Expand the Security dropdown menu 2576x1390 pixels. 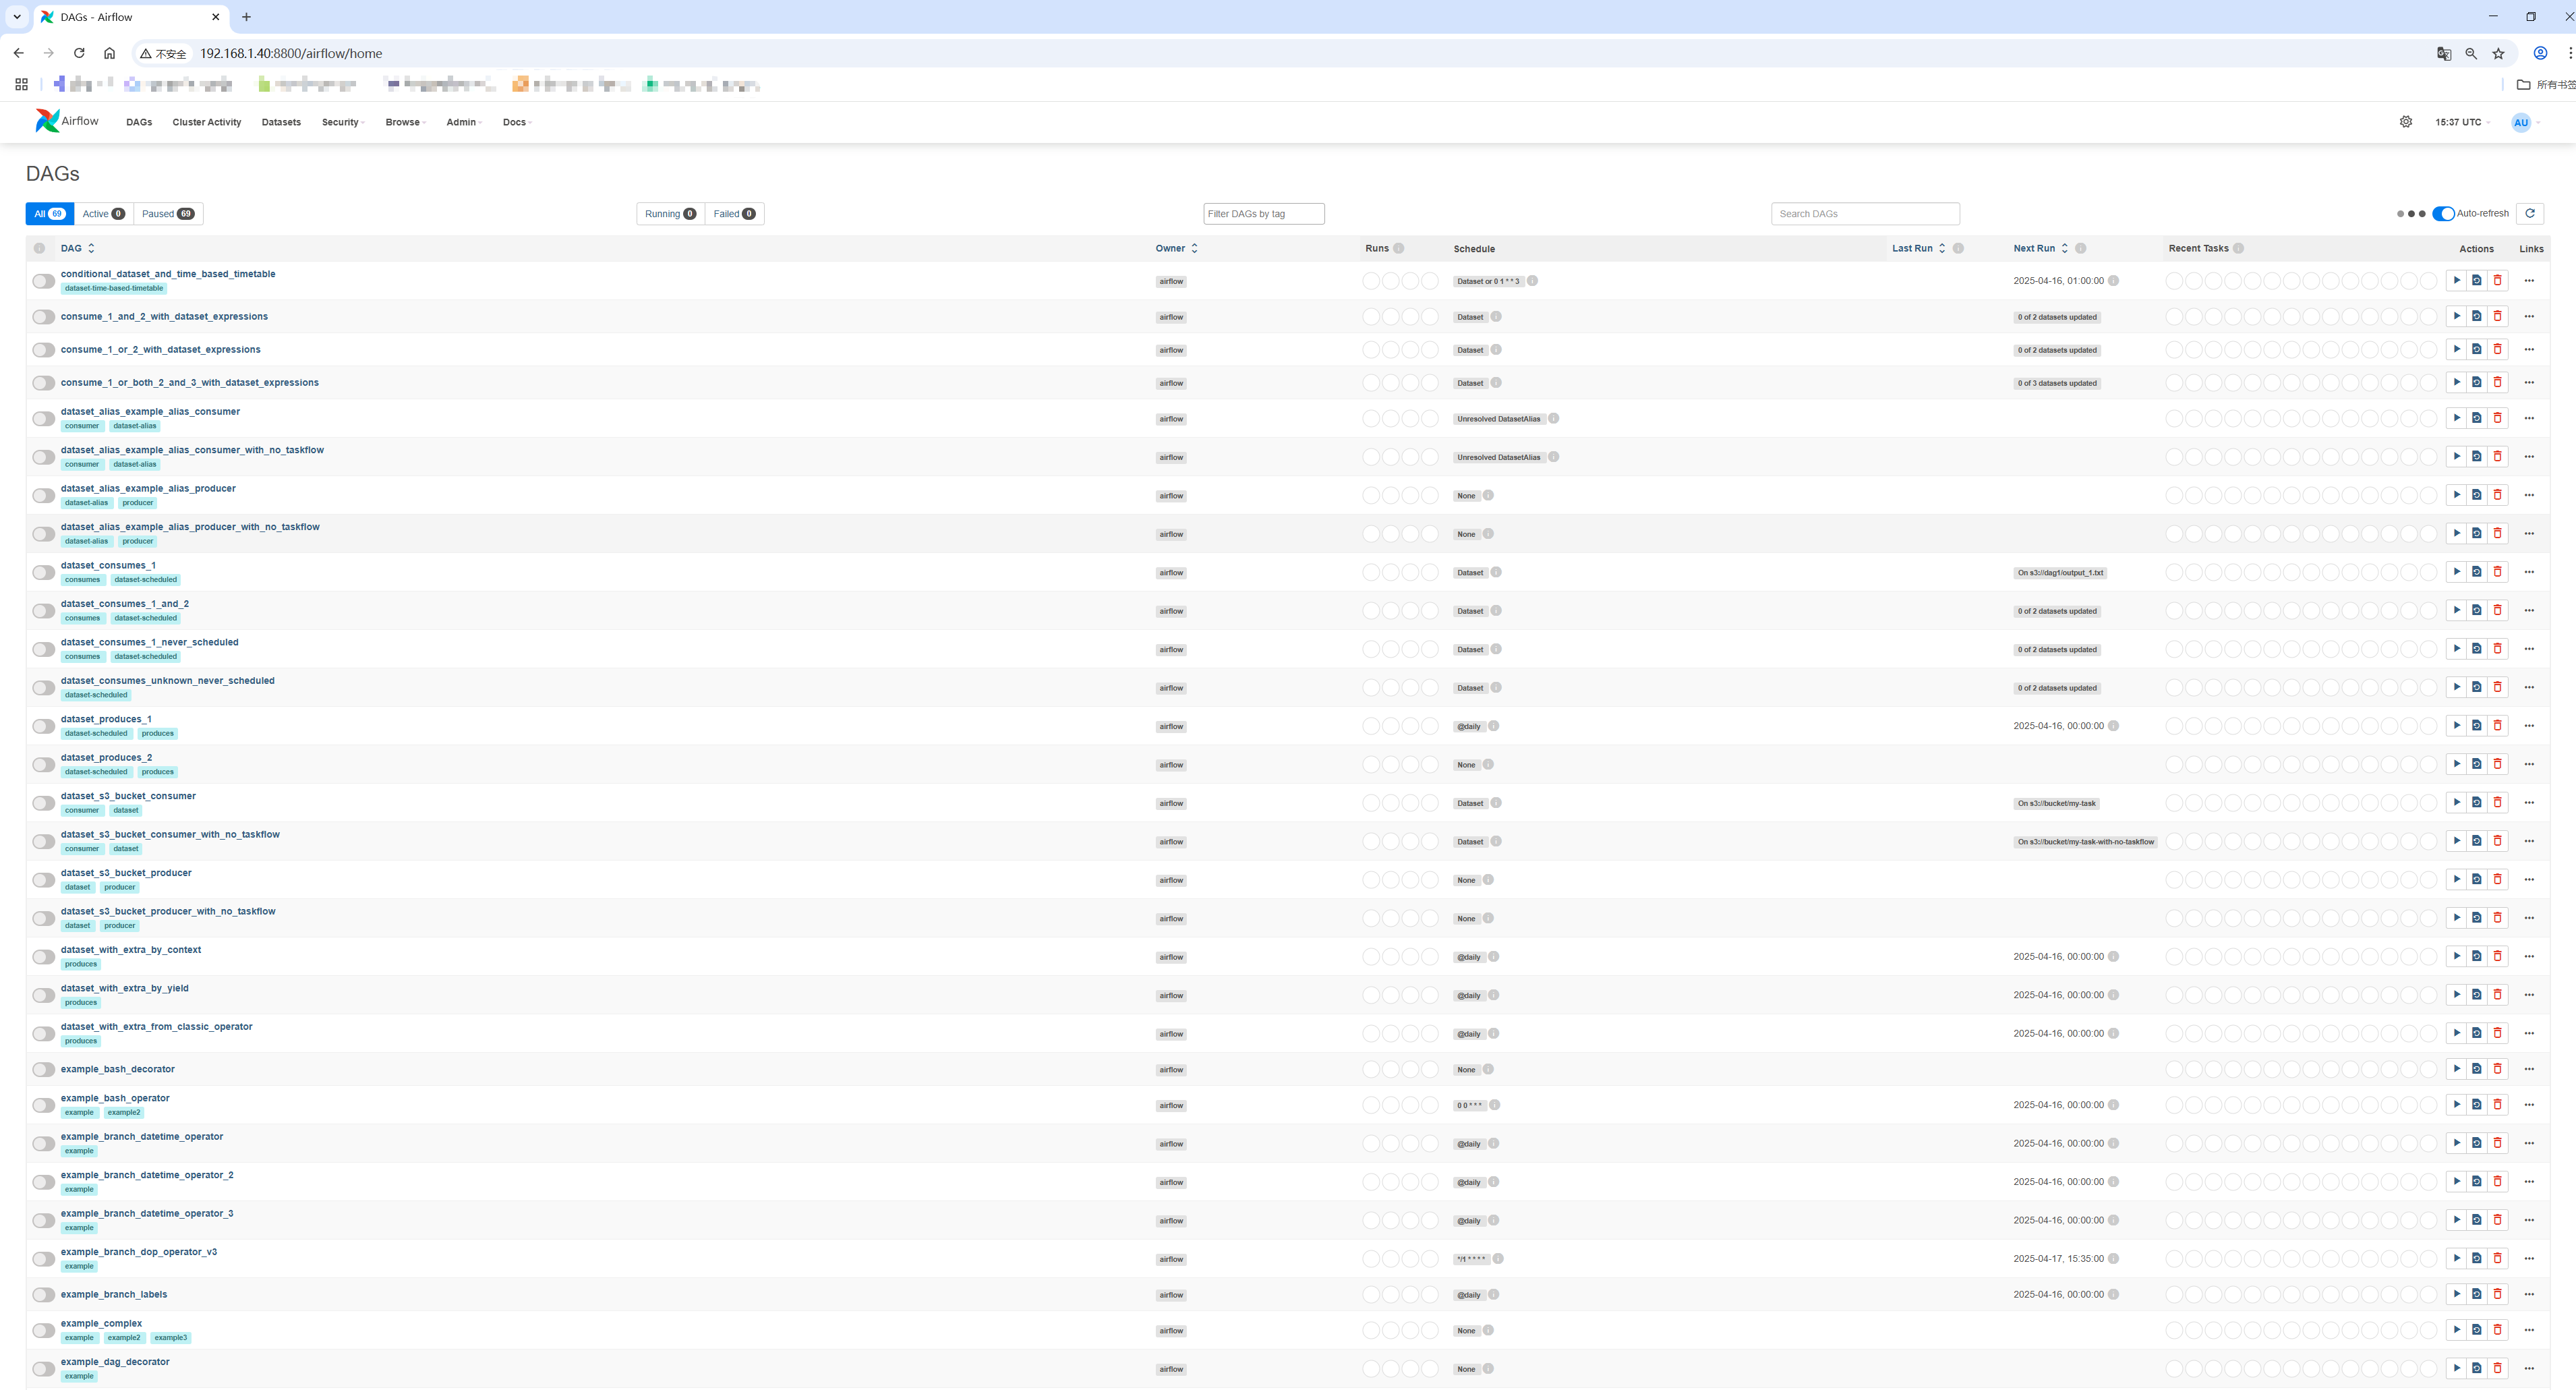(342, 122)
